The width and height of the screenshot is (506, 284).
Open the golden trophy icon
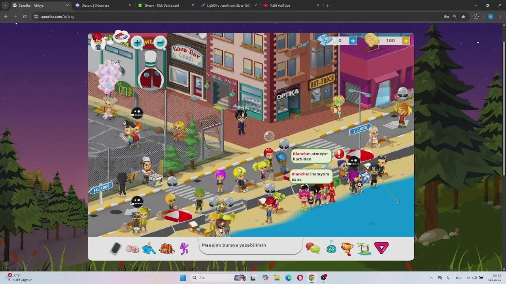[347, 248]
